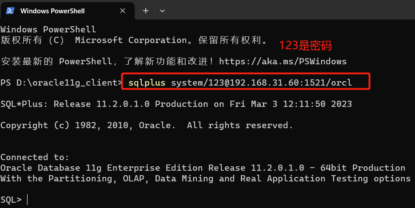Click the 'Copyright (c) 1982, 2010, Oracle' line
415x208 pixels.
[x=147, y=125]
